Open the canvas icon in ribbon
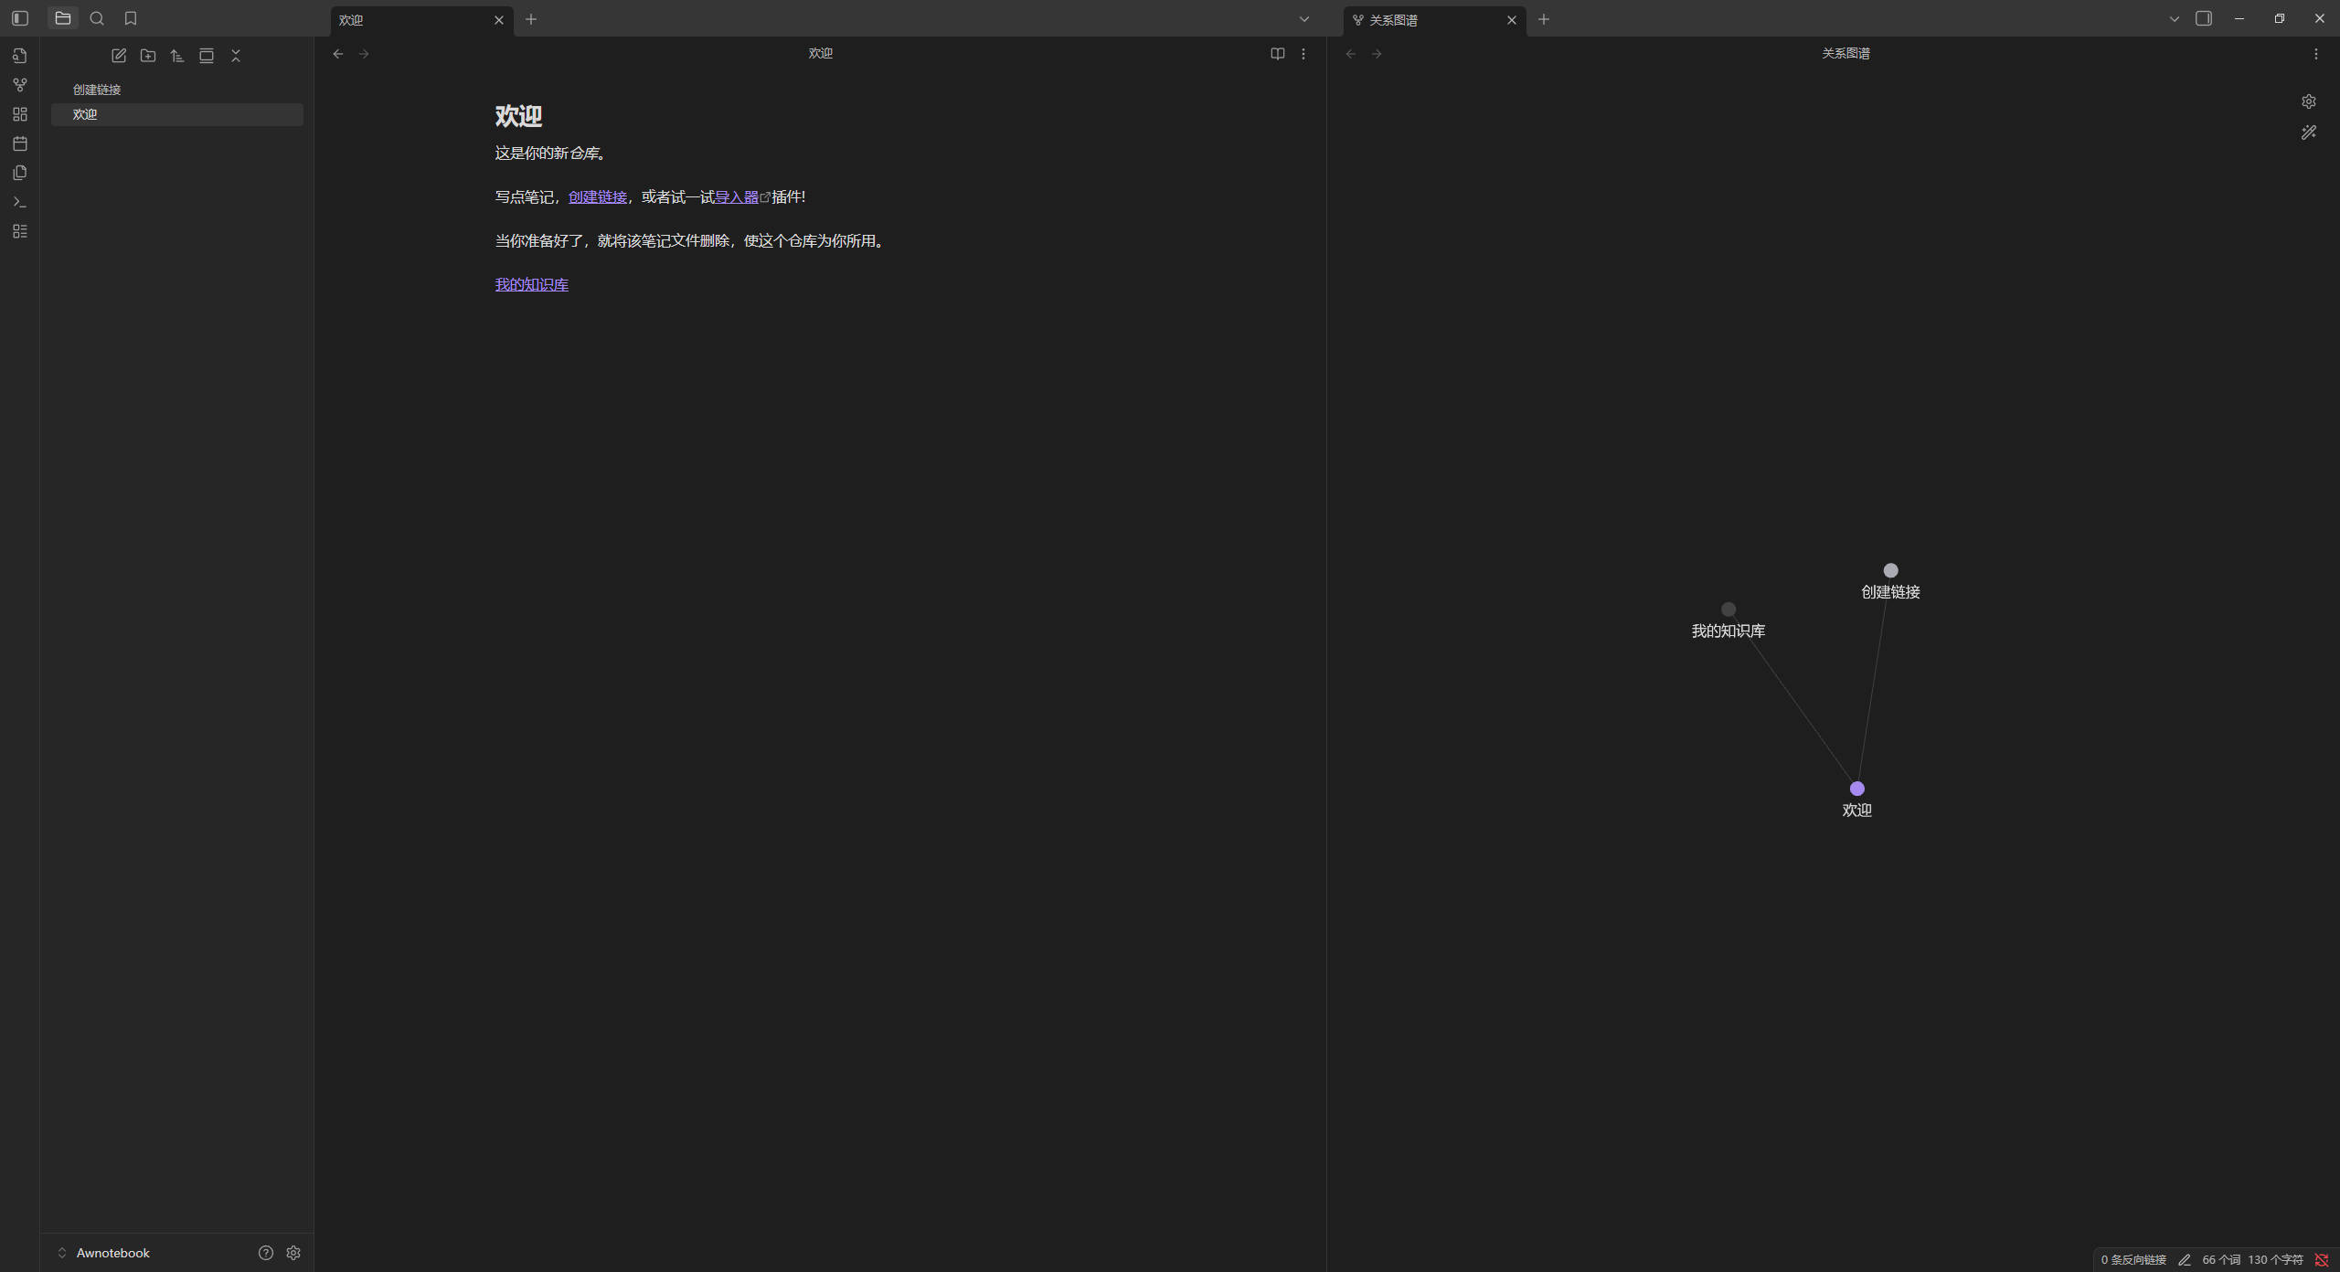Viewport: 2340px width, 1272px height. [x=20, y=114]
